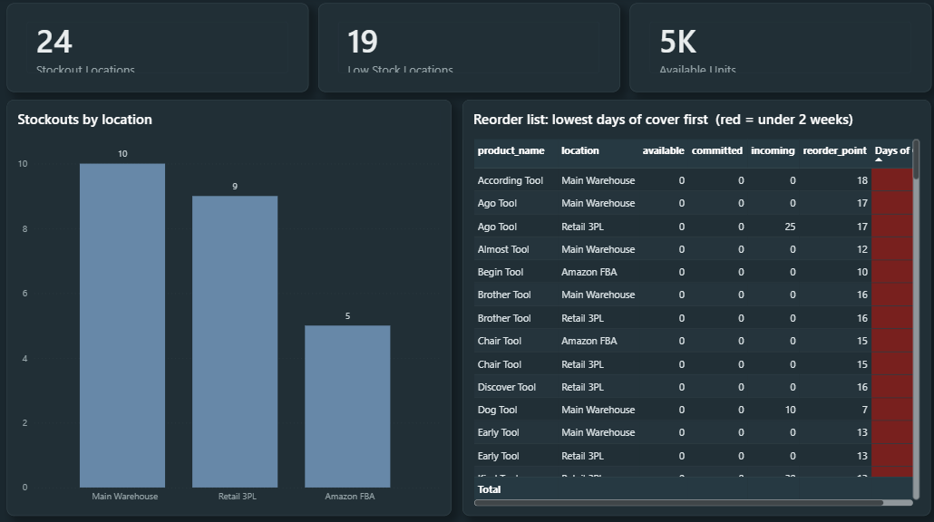Click reorder point 18 for According Tool

coord(862,180)
